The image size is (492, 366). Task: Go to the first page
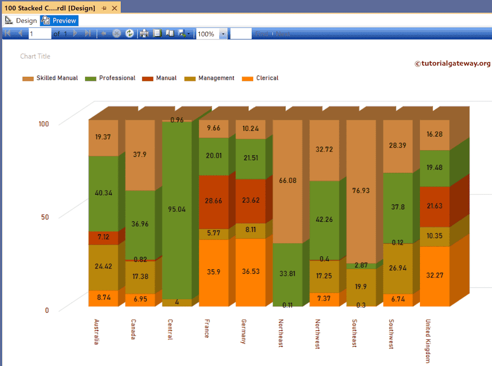pyautogui.click(x=7, y=33)
